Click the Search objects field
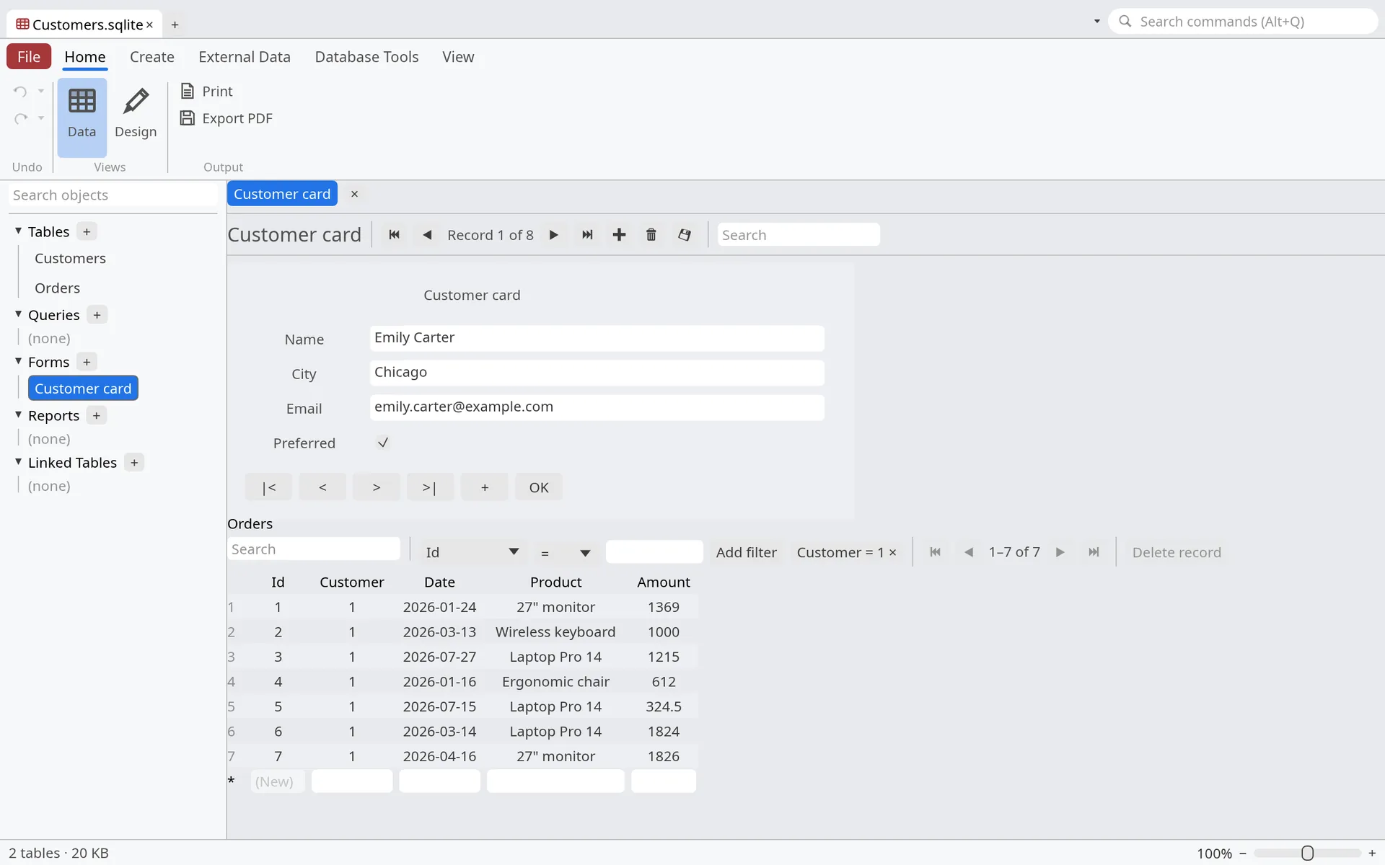Image resolution: width=1385 pixels, height=865 pixels. [113, 195]
